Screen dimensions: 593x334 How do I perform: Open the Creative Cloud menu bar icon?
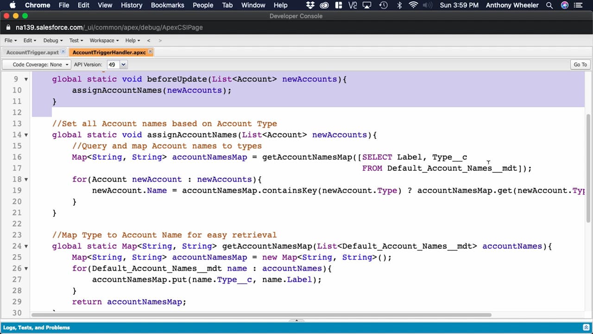(x=324, y=5)
